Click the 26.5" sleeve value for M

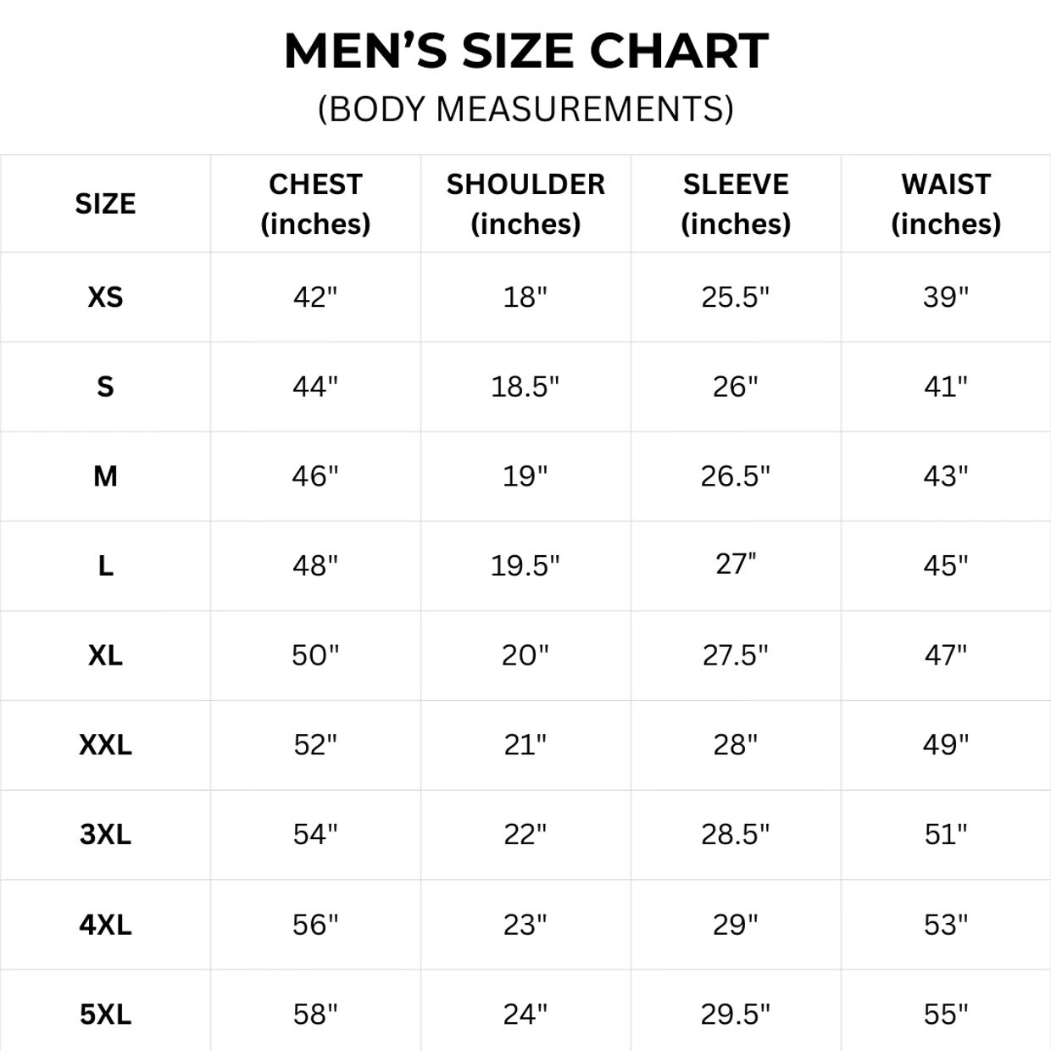pos(736,476)
